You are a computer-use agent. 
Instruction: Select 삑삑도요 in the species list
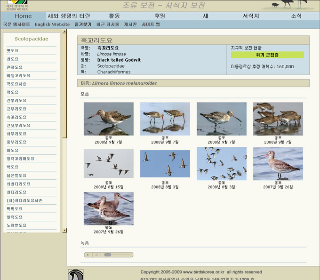(15, 209)
